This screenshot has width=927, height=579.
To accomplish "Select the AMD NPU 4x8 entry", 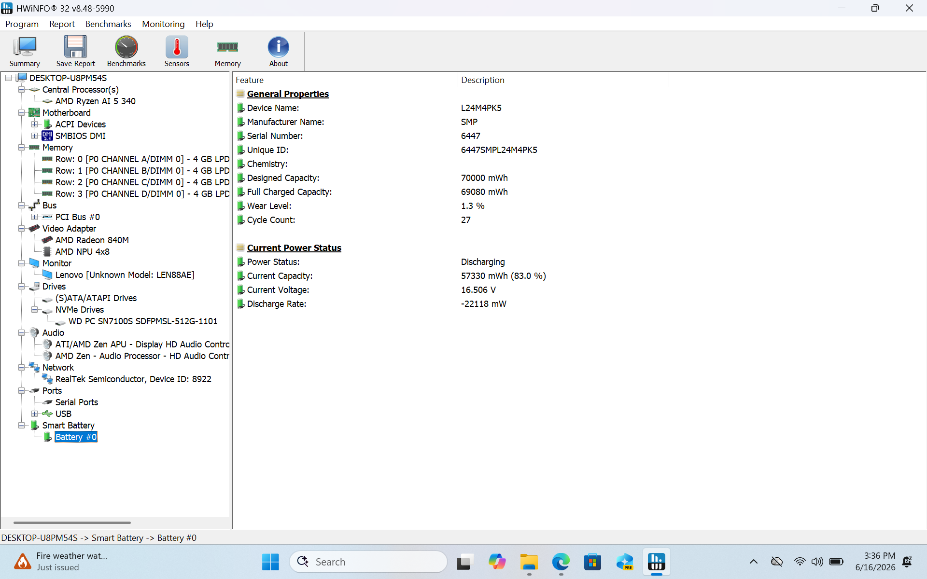I will coord(82,252).
